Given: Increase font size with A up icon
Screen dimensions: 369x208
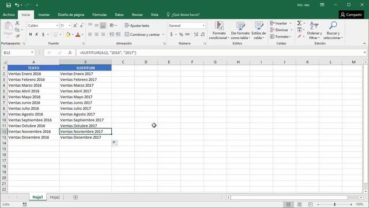Looking at the screenshot, I should point(76,25).
